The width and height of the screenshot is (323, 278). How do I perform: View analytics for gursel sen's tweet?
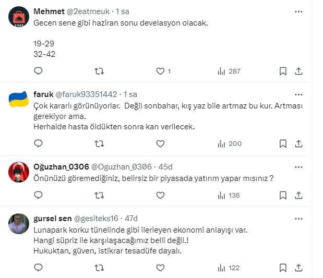click(229, 268)
